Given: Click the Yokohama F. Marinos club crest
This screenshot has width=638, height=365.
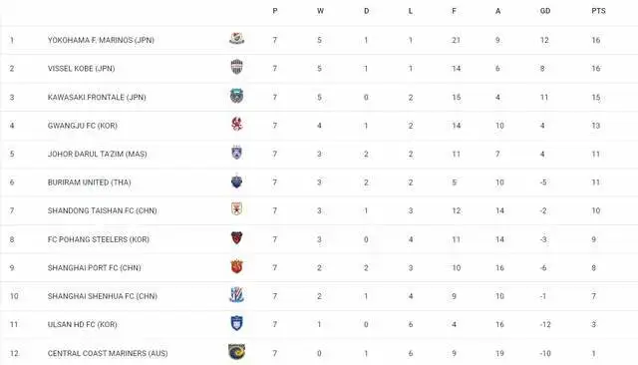Looking at the screenshot, I should [237, 39].
